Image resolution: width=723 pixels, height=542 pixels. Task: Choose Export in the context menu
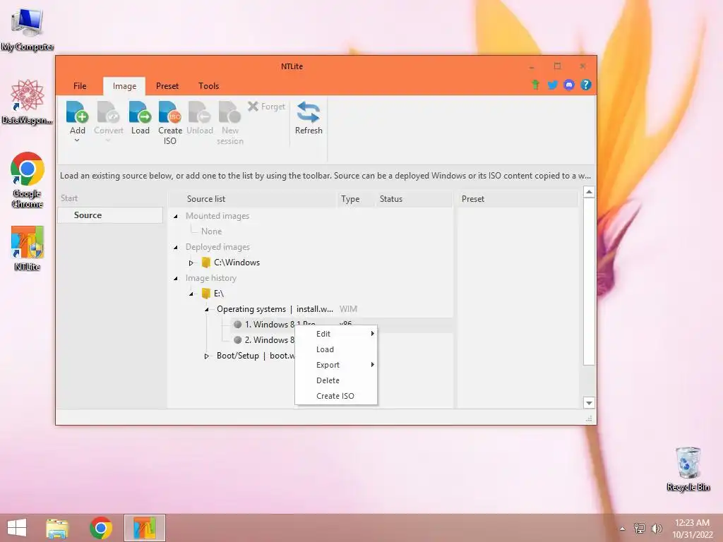tap(336, 365)
